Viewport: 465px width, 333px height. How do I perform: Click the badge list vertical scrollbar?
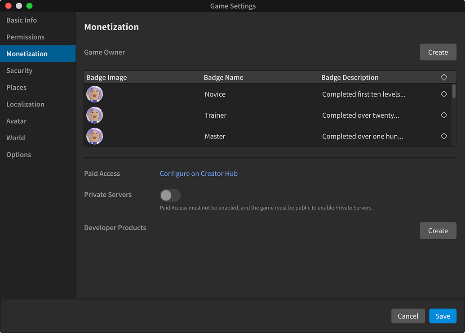pyautogui.click(x=454, y=91)
